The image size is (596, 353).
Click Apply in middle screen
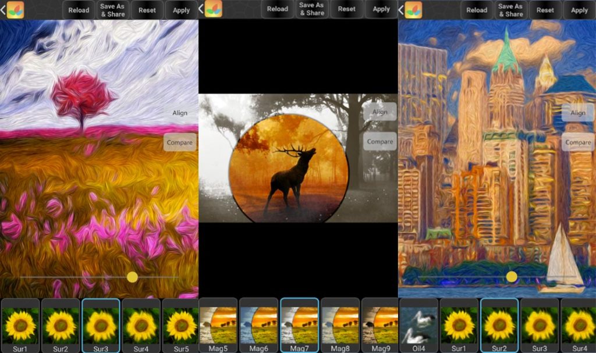381,9
